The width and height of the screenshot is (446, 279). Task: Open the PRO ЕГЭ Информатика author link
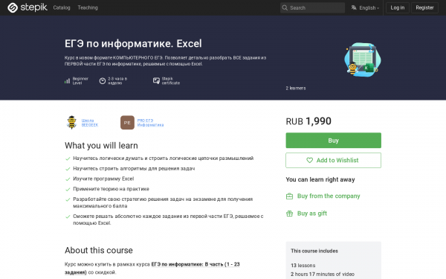(x=150, y=123)
